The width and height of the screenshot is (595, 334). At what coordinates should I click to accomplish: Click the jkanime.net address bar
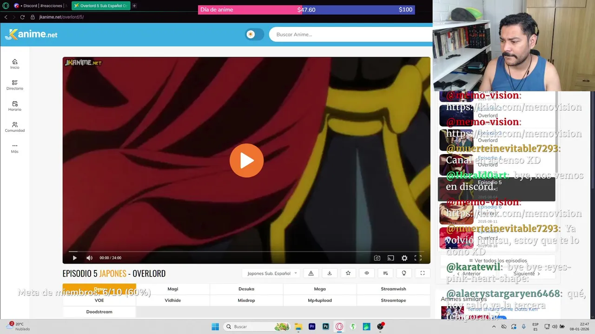61,17
